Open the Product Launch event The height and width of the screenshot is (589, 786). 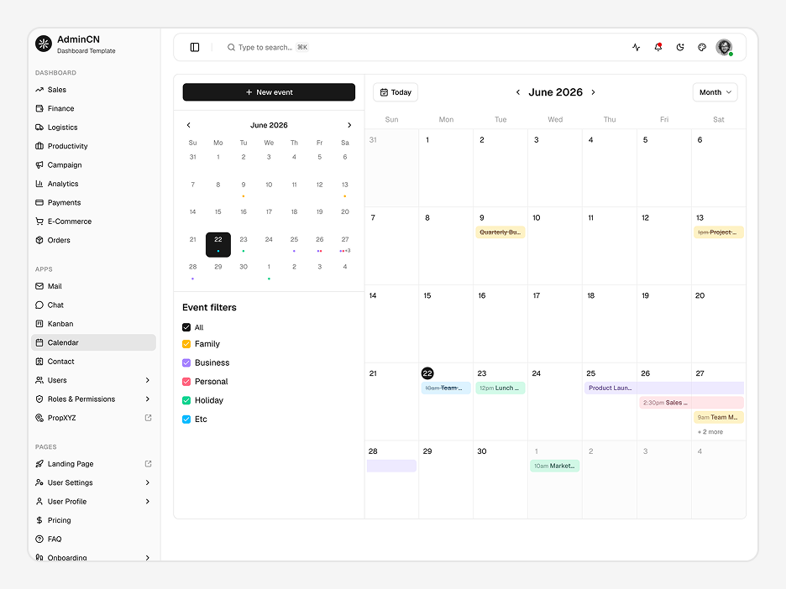[x=663, y=388]
